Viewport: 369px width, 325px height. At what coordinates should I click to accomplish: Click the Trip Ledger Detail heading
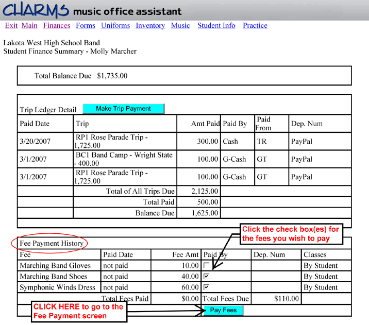click(x=48, y=110)
